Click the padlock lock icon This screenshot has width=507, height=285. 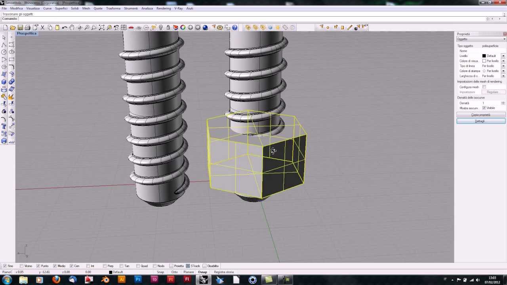pyautogui.click(x=168, y=28)
